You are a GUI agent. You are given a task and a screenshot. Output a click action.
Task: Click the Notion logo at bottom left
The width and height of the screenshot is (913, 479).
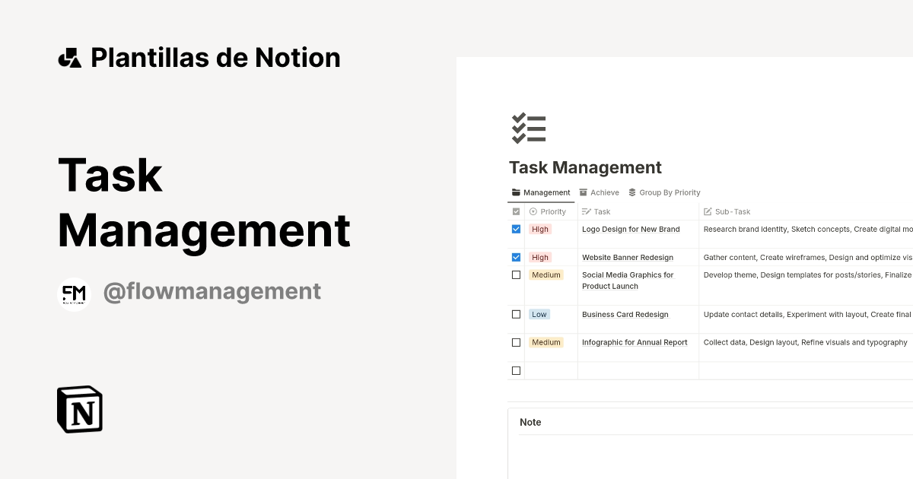tap(78, 409)
